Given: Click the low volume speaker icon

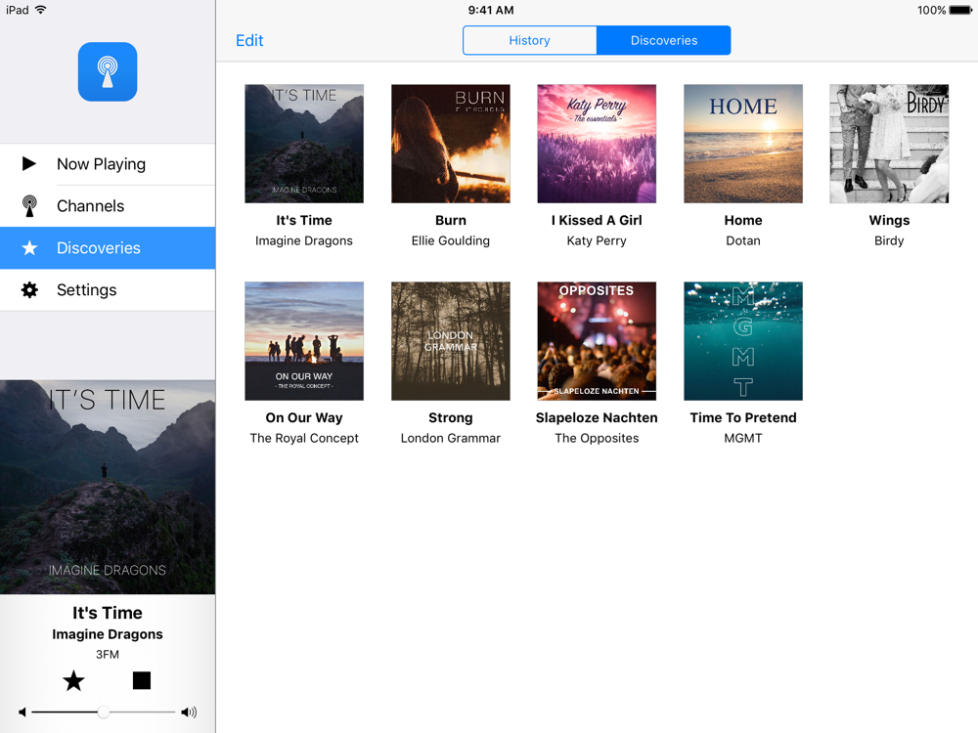Looking at the screenshot, I should pos(22,711).
